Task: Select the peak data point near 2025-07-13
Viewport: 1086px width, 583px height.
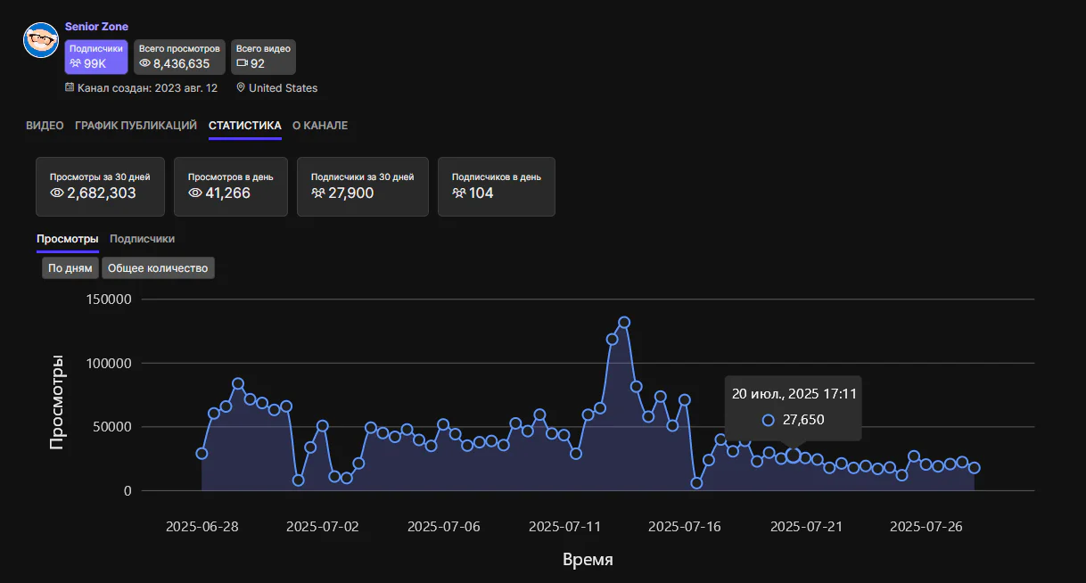Action: [x=624, y=322]
